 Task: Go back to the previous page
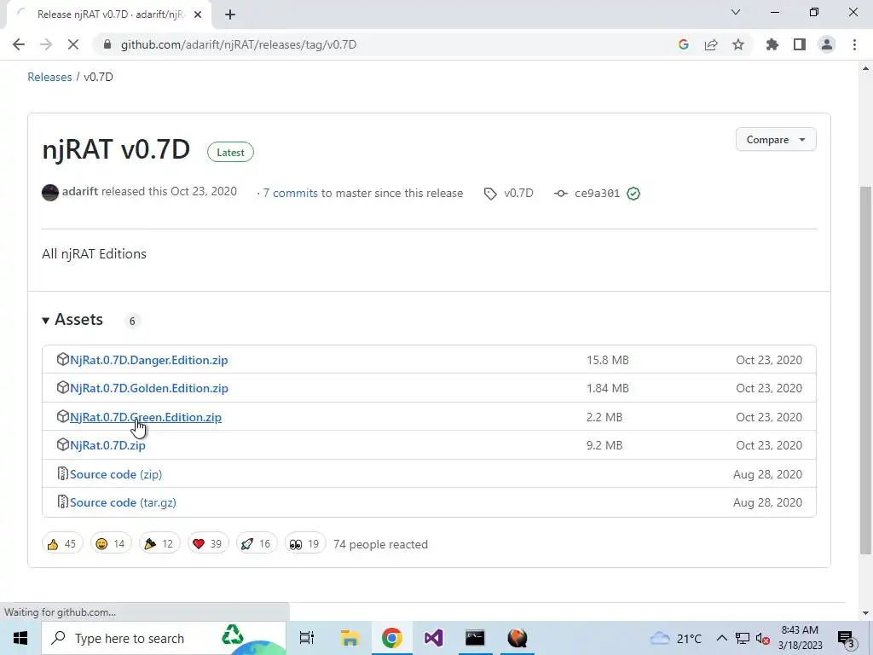[x=19, y=44]
